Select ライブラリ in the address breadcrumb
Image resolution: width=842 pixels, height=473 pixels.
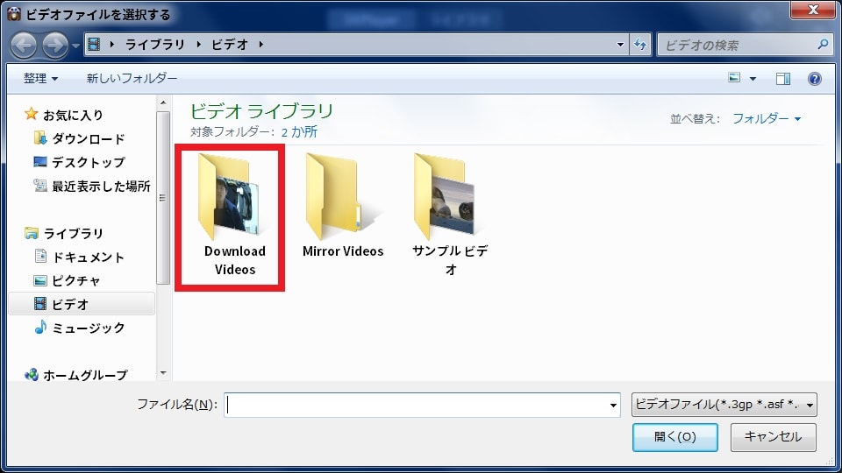point(154,45)
